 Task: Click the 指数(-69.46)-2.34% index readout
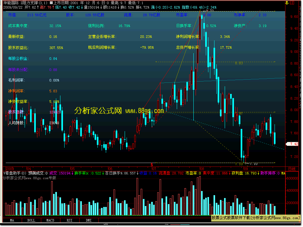[199, 7]
